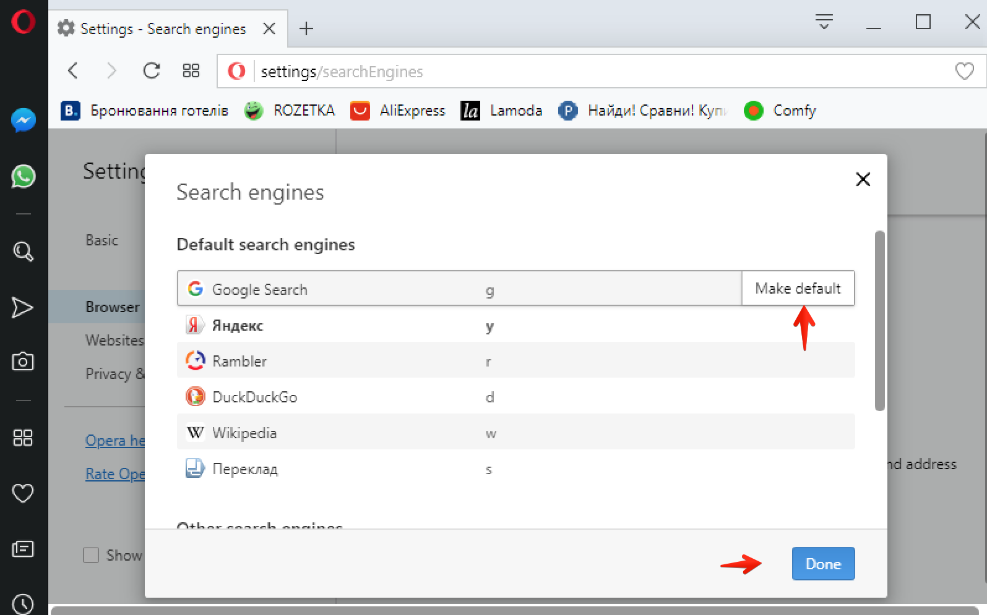Image resolution: width=987 pixels, height=615 pixels.
Task: Open a new tab
Action: [306, 28]
